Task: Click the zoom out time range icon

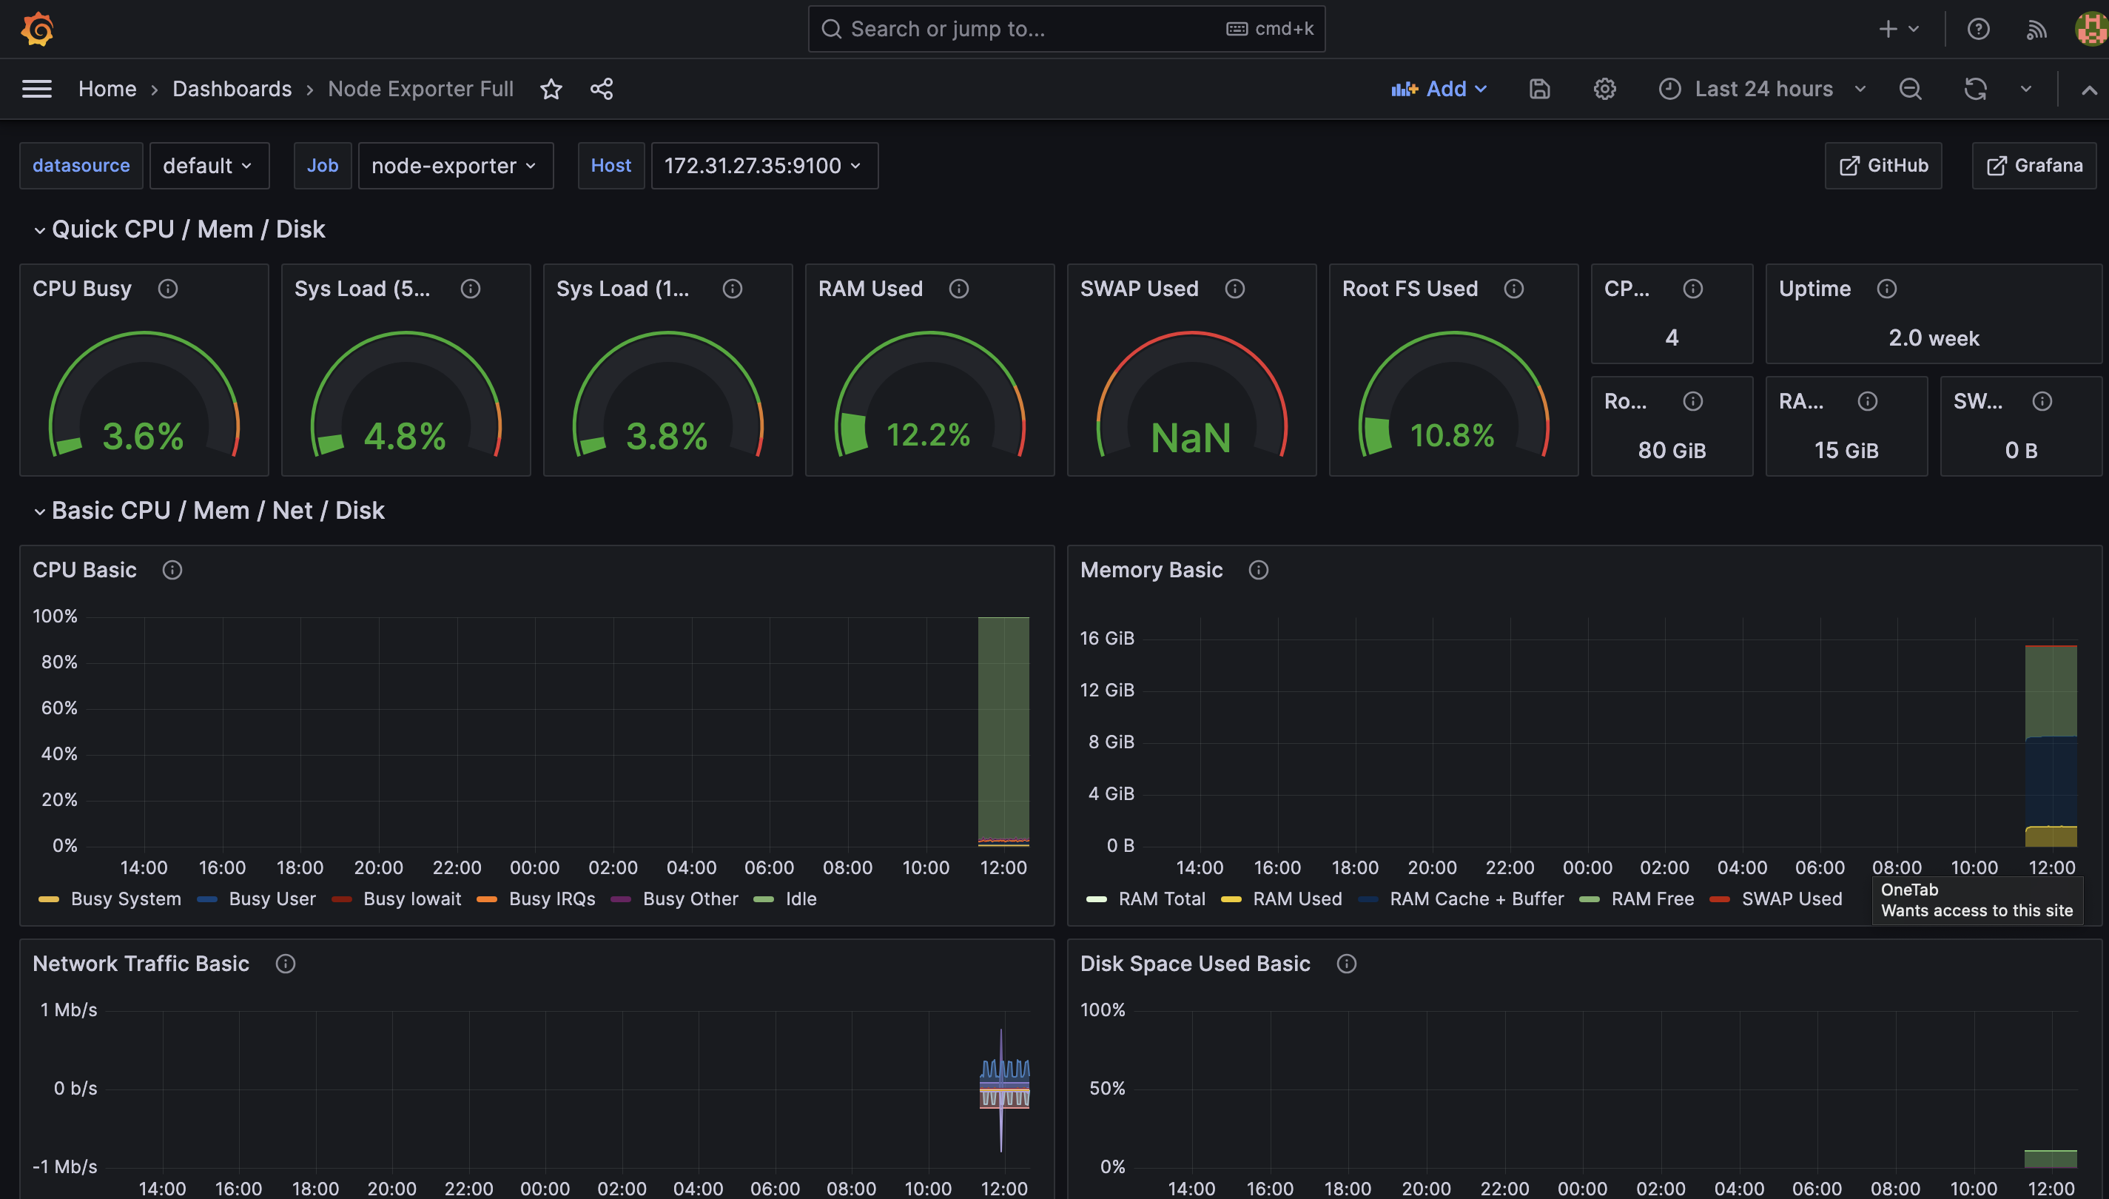Action: click(1910, 89)
